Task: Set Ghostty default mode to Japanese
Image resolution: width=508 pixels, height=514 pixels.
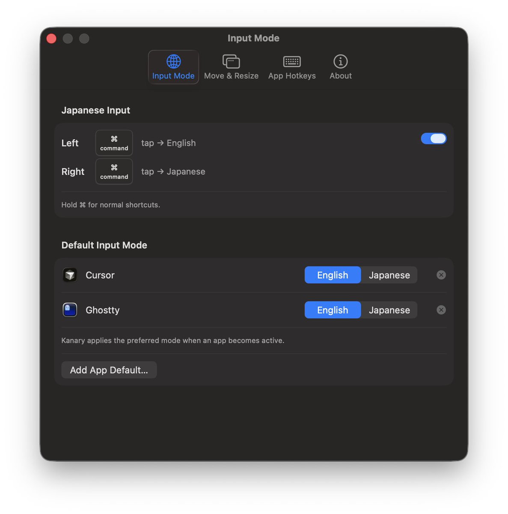Action: pos(389,310)
